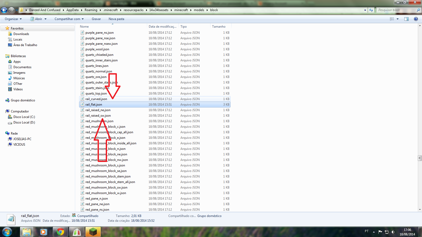Expand the Abrir dropdown arrow
This screenshot has height=237, width=422.
[45, 19]
